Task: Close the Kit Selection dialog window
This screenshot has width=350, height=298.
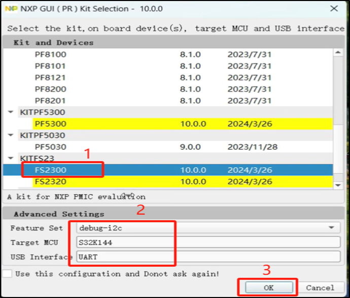Action: (x=334, y=8)
